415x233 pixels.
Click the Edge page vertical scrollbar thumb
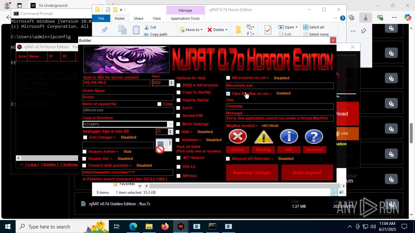point(412,133)
